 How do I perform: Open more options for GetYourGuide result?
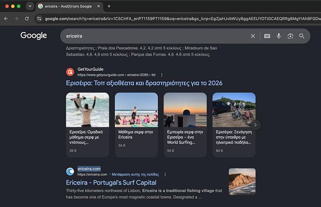tap(162, 75)
